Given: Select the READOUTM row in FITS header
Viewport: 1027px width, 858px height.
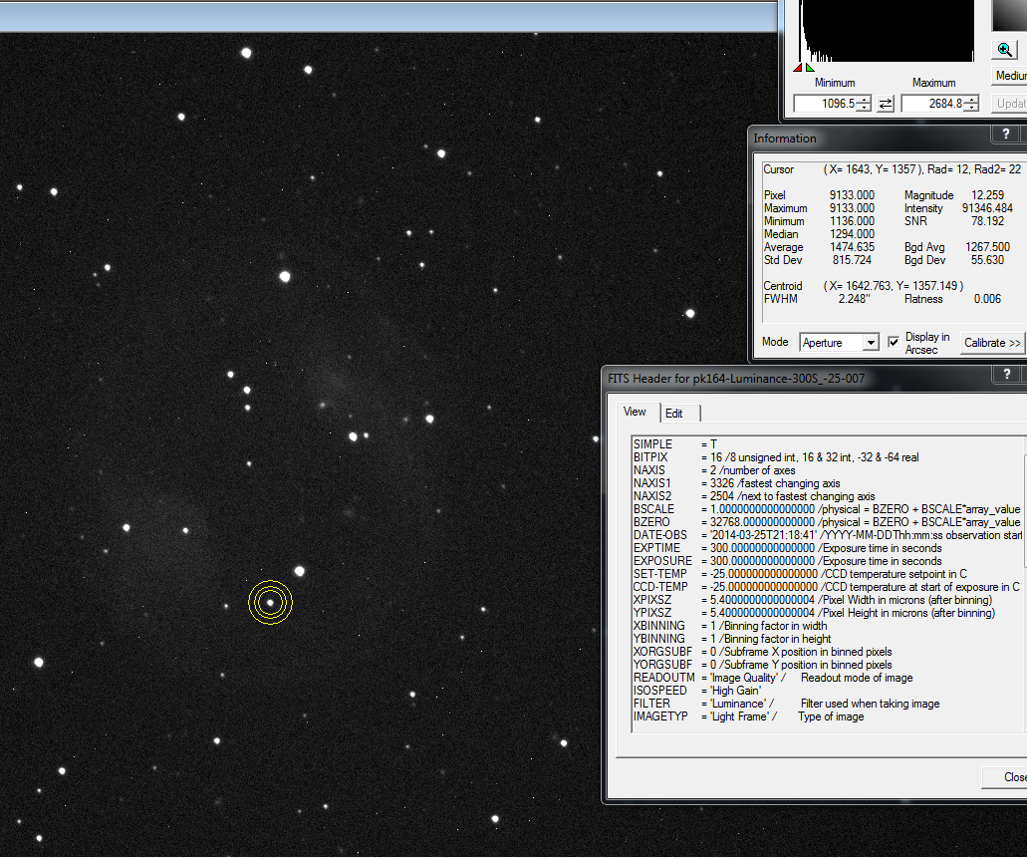Looking at the screenshot, I should 827,678.
